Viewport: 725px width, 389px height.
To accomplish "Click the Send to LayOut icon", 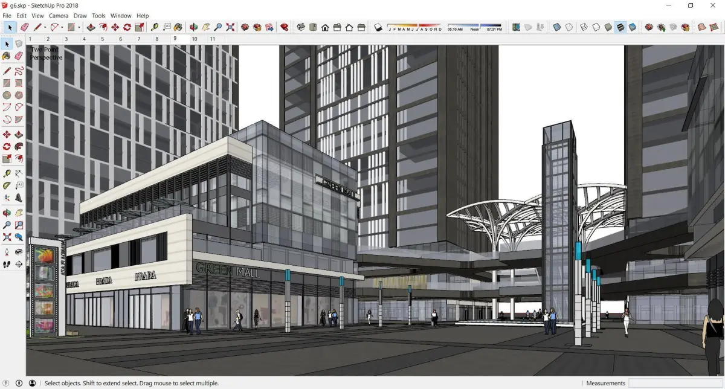I will tap(269, 27).
